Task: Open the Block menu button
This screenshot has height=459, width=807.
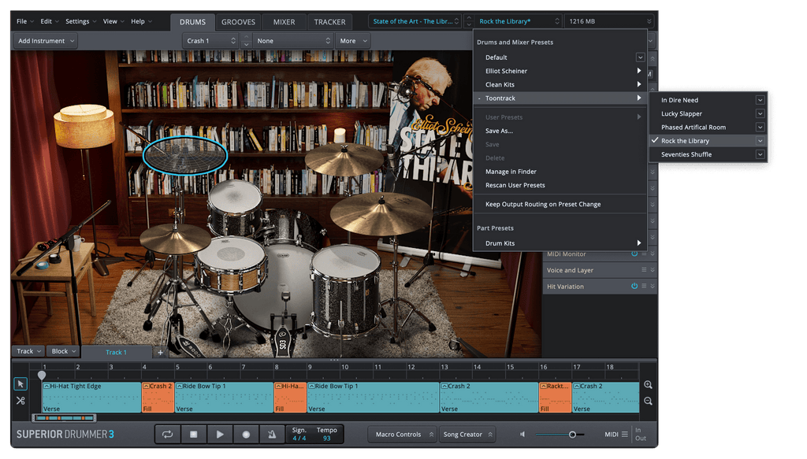Action: point(63,351)
